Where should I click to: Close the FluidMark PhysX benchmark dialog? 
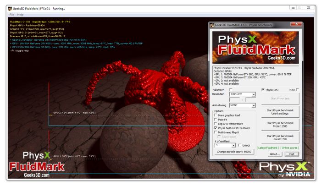coord(296,24)
